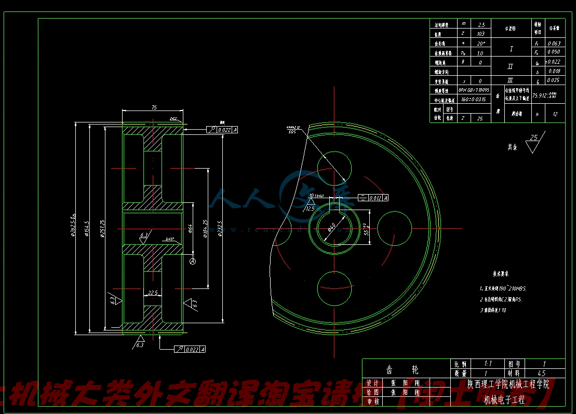Click the 160±0.0315 center distance cell

pyautogui.click(x=474, y=100)
